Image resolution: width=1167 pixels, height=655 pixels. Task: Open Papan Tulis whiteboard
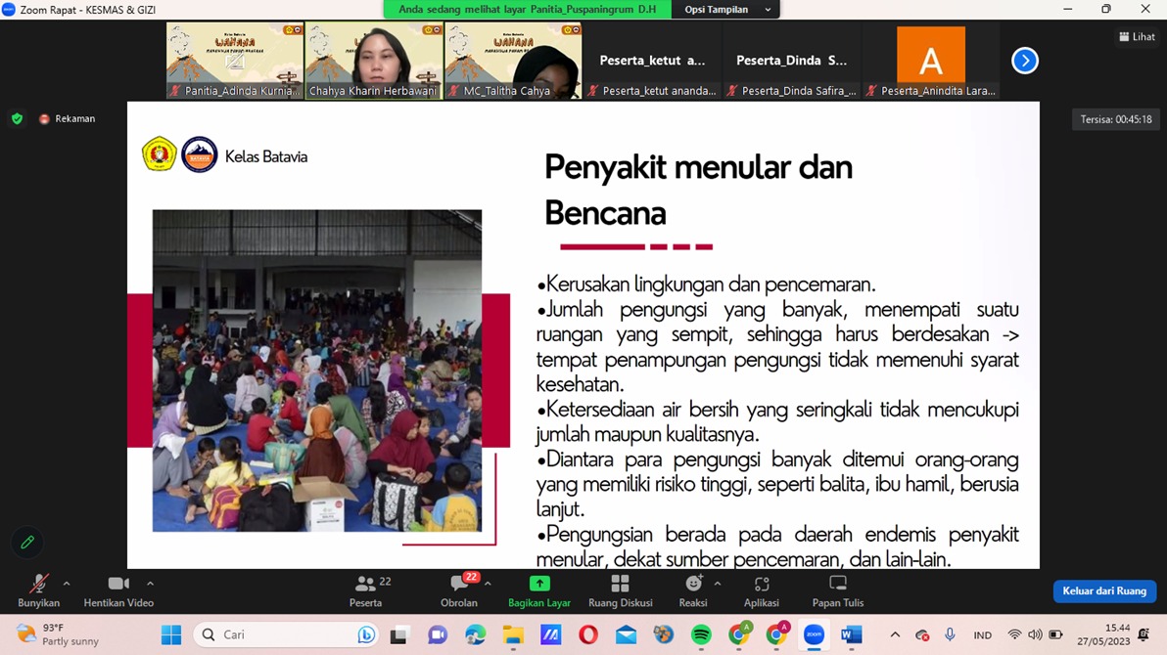pos(837,590)
